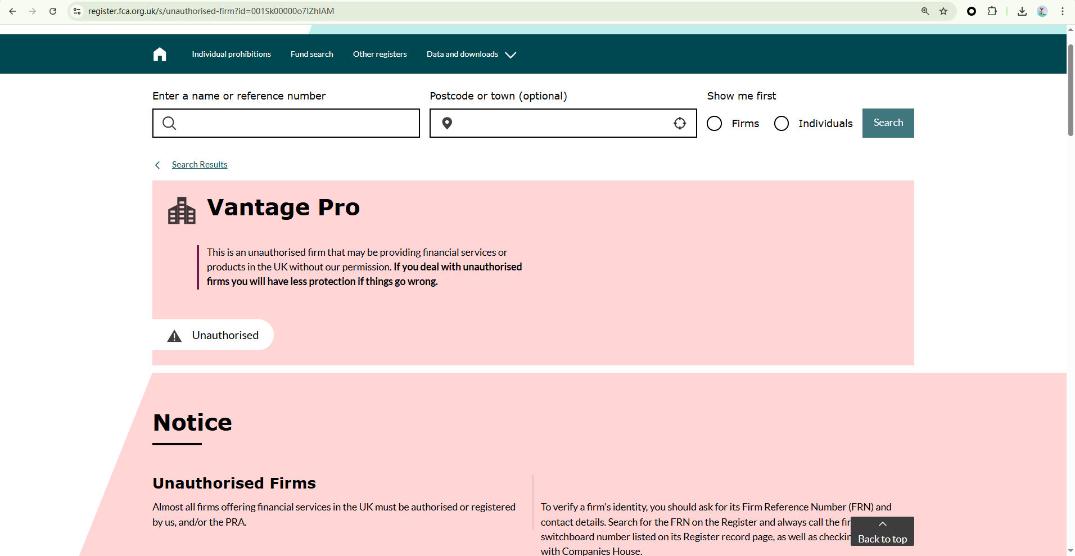Click Back to top button
Image resolution: width=1075 pixels, height=556 pixels.
click(x=882, y=531)
